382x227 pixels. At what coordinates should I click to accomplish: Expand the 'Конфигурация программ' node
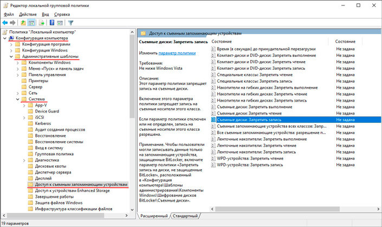(11, 44)
